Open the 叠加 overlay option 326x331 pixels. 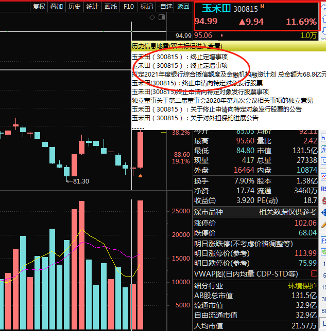pyautogui.click(x=57, y=7)
